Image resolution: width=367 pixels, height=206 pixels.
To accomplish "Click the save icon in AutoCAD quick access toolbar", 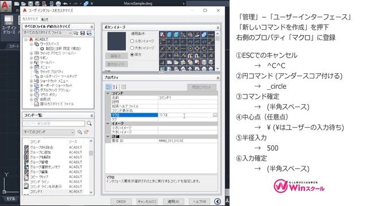I will 30,3.
